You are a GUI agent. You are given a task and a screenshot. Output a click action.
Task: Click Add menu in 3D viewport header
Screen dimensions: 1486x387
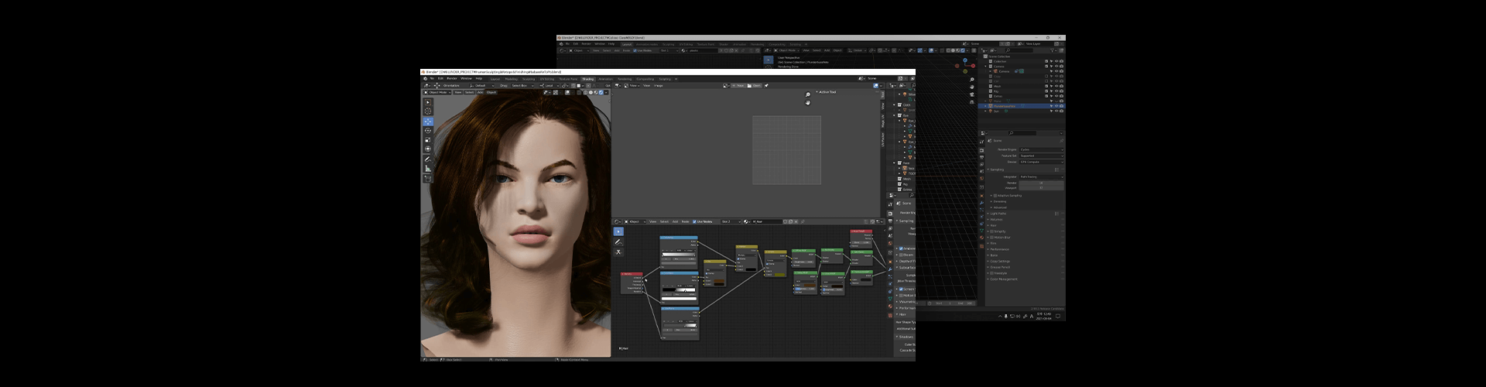point(480,92)
